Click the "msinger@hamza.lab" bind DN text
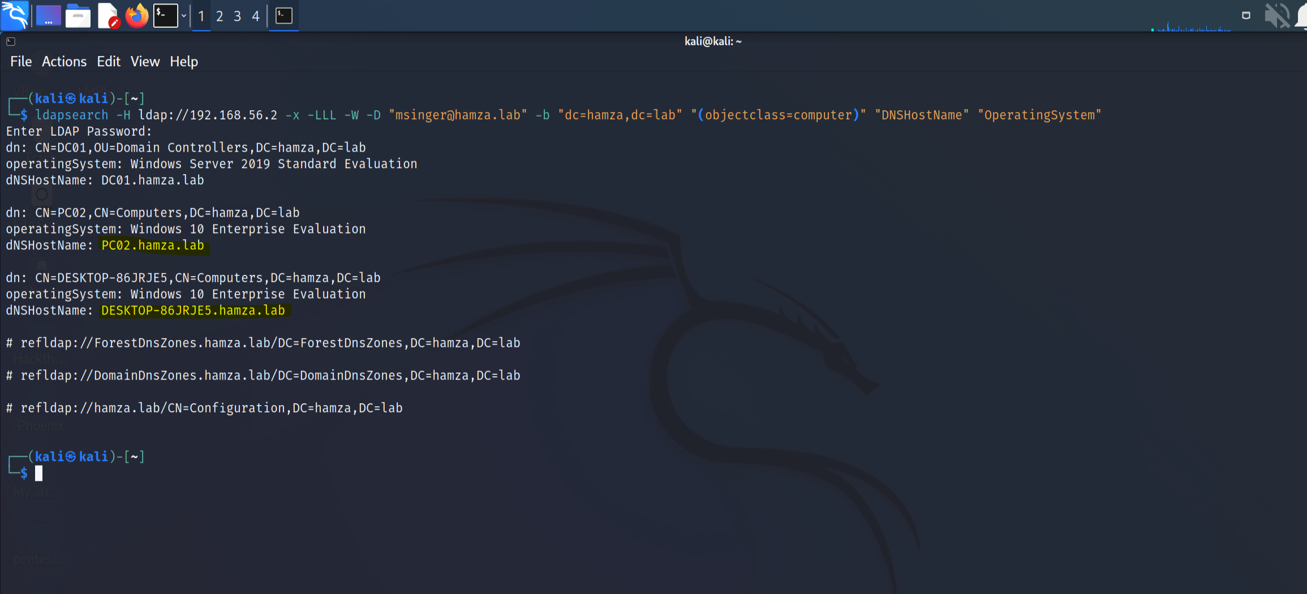This screenshot has height=594, width=1307. click(x=458, y=115)
